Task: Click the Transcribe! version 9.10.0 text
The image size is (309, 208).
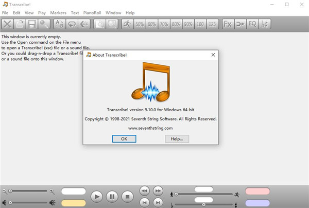Action: 150,110
